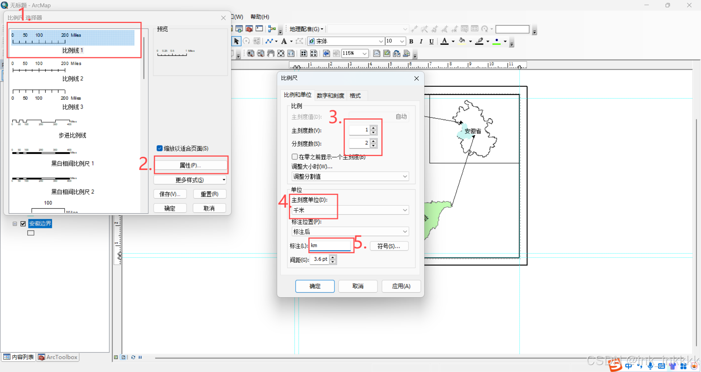
Task: Switch to the 格式 tab
Action: click(355, 96)
